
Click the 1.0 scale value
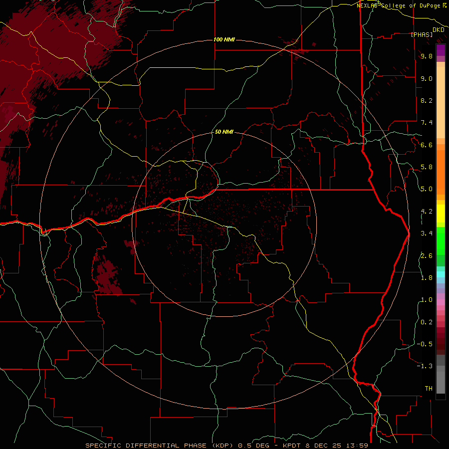pos(427,300)
